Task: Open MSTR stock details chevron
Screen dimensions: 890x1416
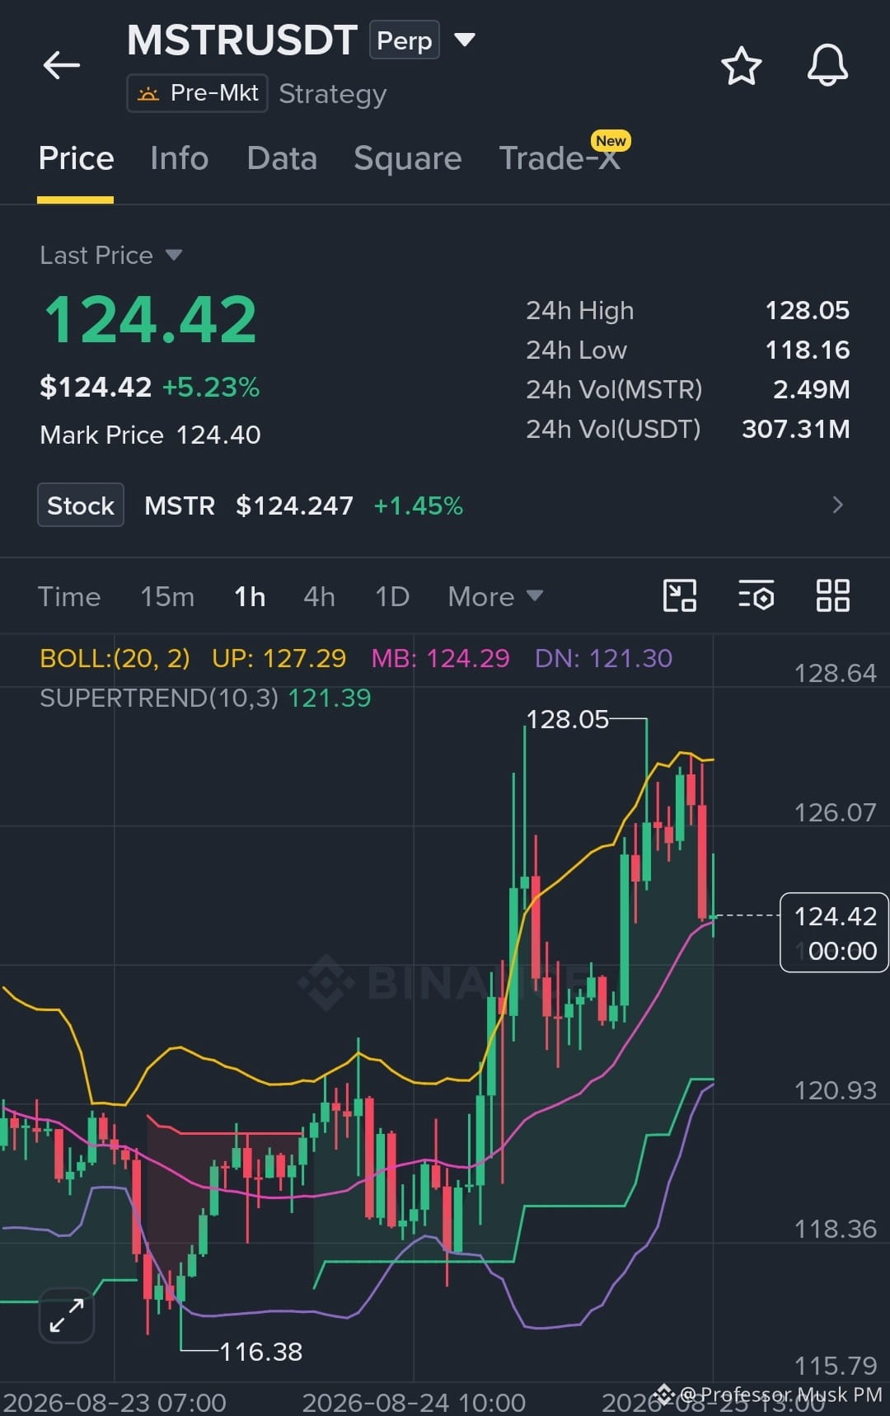Action: click(837, 505)
